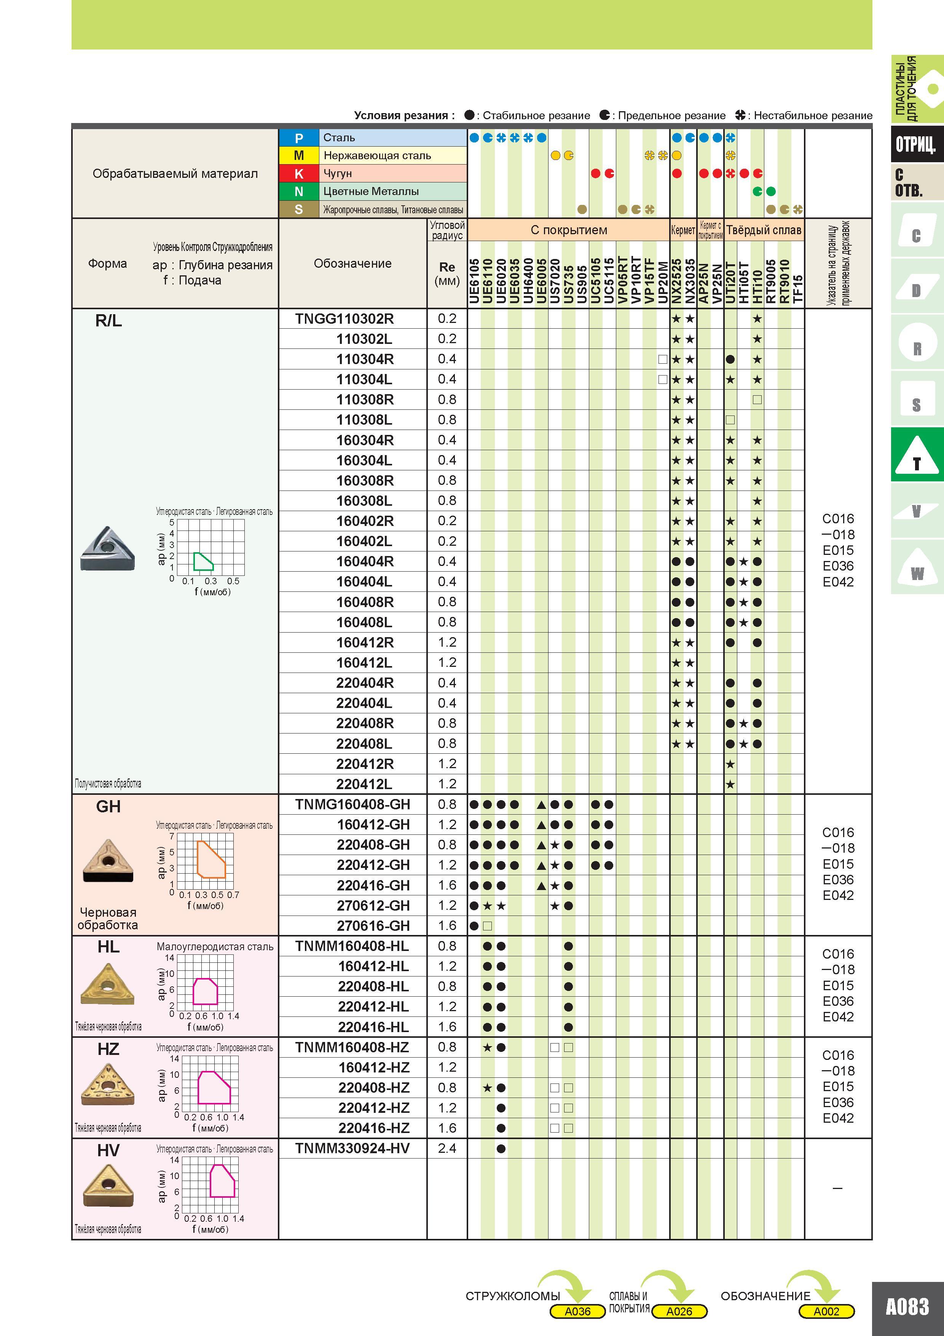The width and height of the screenshot is (944, 1336).
Task: Open the ПЛАСТИНЫ ДЛЯ ТОЧЕНИЯ side tab
Action: coord(917,88)
